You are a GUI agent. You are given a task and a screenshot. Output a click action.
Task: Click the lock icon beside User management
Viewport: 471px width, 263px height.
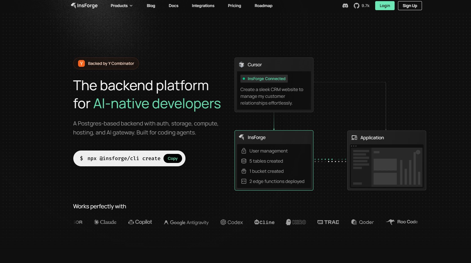(x=244, y=151)
